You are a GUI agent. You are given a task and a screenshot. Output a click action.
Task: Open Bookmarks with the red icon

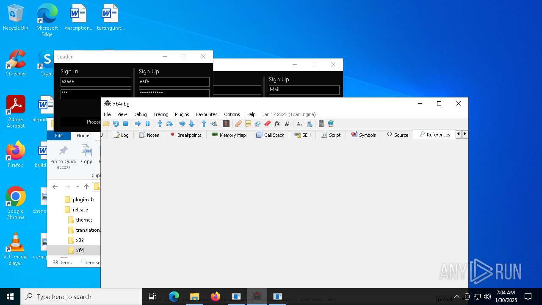267,124
